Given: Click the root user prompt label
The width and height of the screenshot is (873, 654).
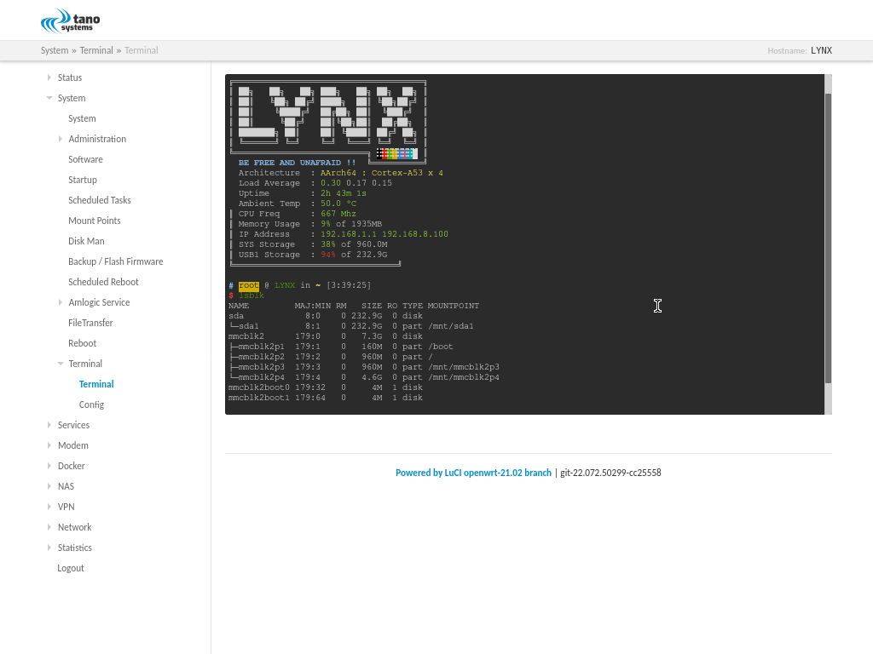Looking at the screenshot, I should [x=249, y=285].
